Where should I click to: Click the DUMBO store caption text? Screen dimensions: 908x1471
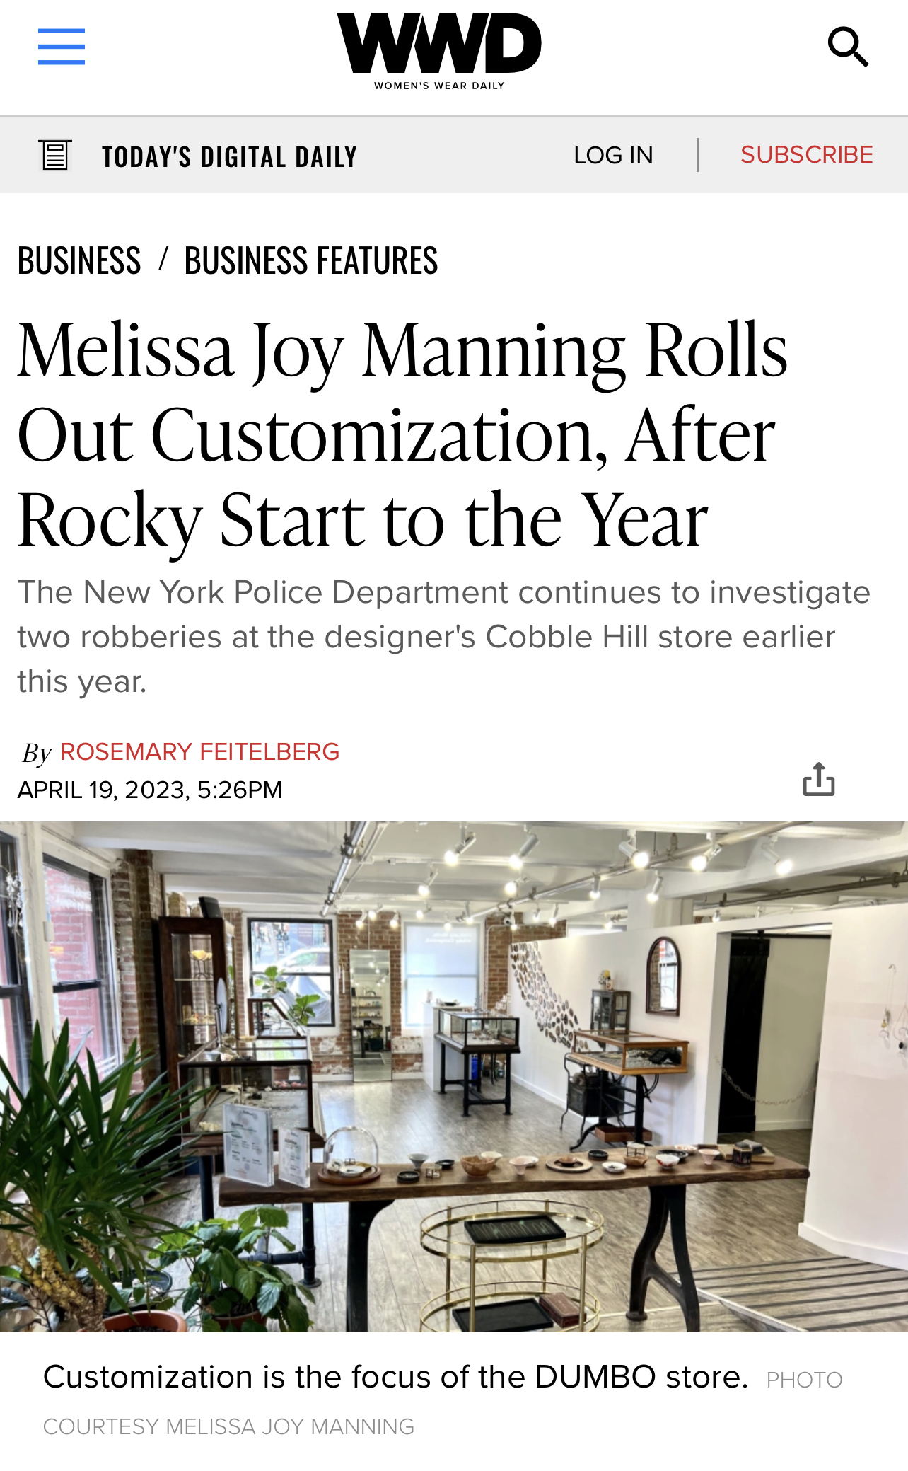pos(395,1377)
